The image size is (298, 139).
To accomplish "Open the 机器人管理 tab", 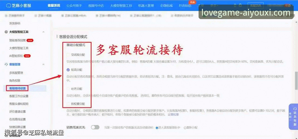I will click(146, 6).
